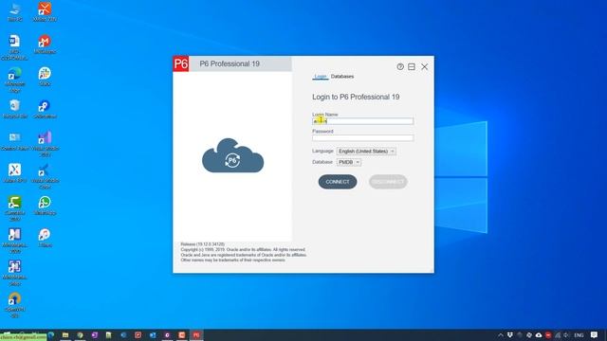Image resolution: width=607 pixels, height=341 pixels.
Task: Select the Login tab
Action: (321, 77)
